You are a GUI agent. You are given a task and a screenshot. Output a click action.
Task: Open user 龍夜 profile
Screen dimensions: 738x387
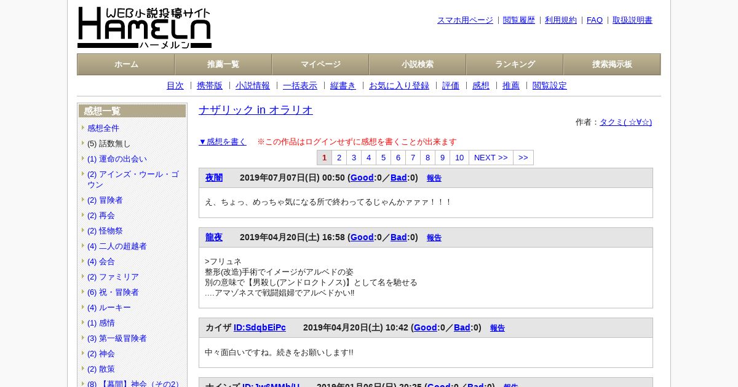214,237
